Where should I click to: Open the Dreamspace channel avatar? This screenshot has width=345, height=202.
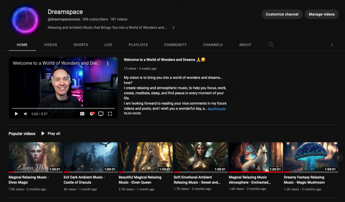coord(25,20)
